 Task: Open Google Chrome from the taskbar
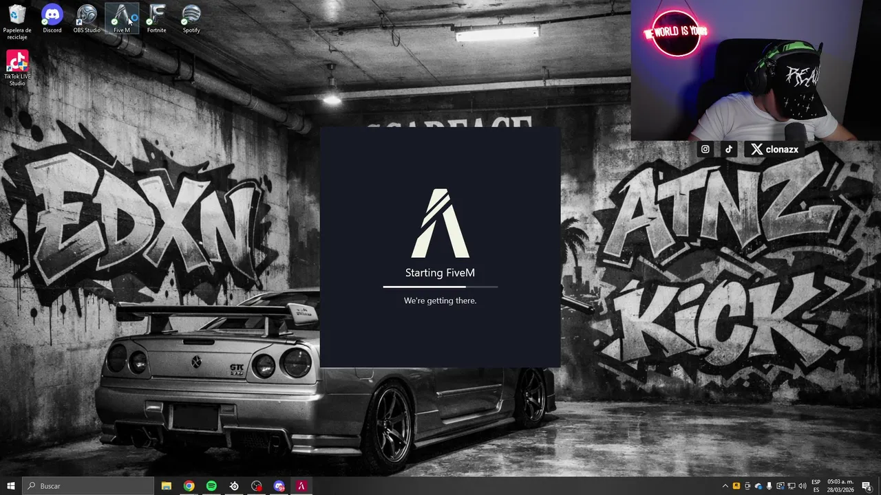coord(189,486)
